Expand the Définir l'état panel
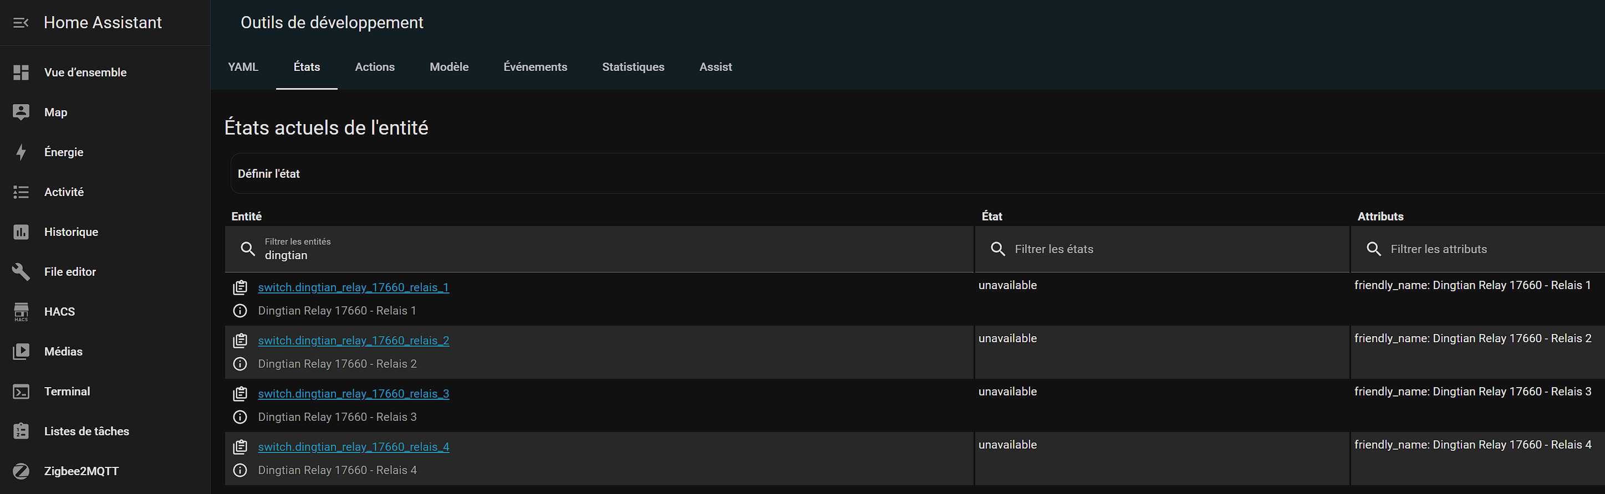This screenshot has width=1605, height=494. click(x=268, y=174)
